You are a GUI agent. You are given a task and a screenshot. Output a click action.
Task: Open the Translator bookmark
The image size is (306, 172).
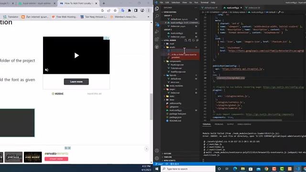pyautogui.click(x=11, y=17)
